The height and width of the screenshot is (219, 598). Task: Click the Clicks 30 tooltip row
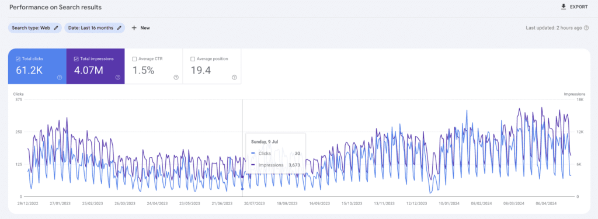point(276,154)
